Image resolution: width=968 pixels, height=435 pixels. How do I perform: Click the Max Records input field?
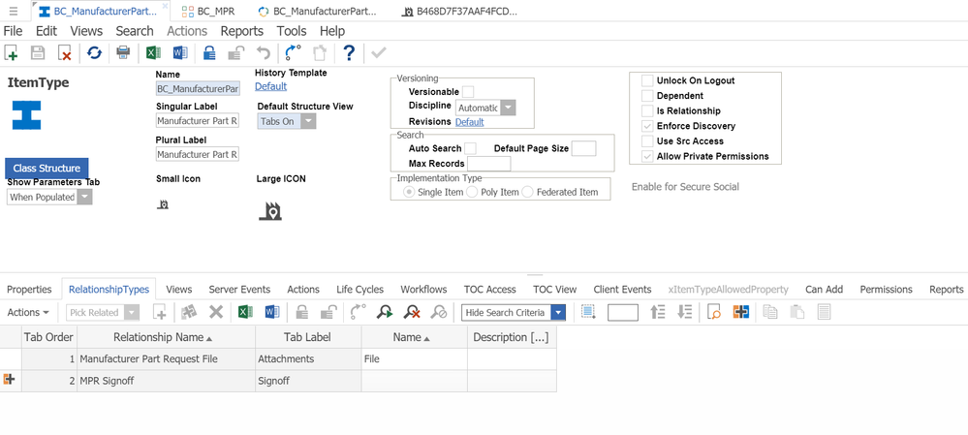pyautogui.click(x=488, y=164)
